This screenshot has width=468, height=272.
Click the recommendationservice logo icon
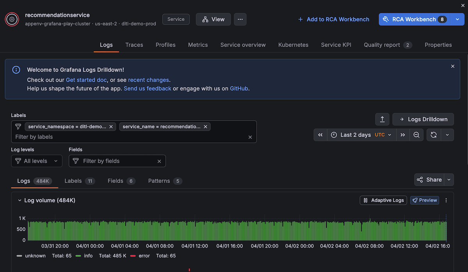click(x=12, y=19)
